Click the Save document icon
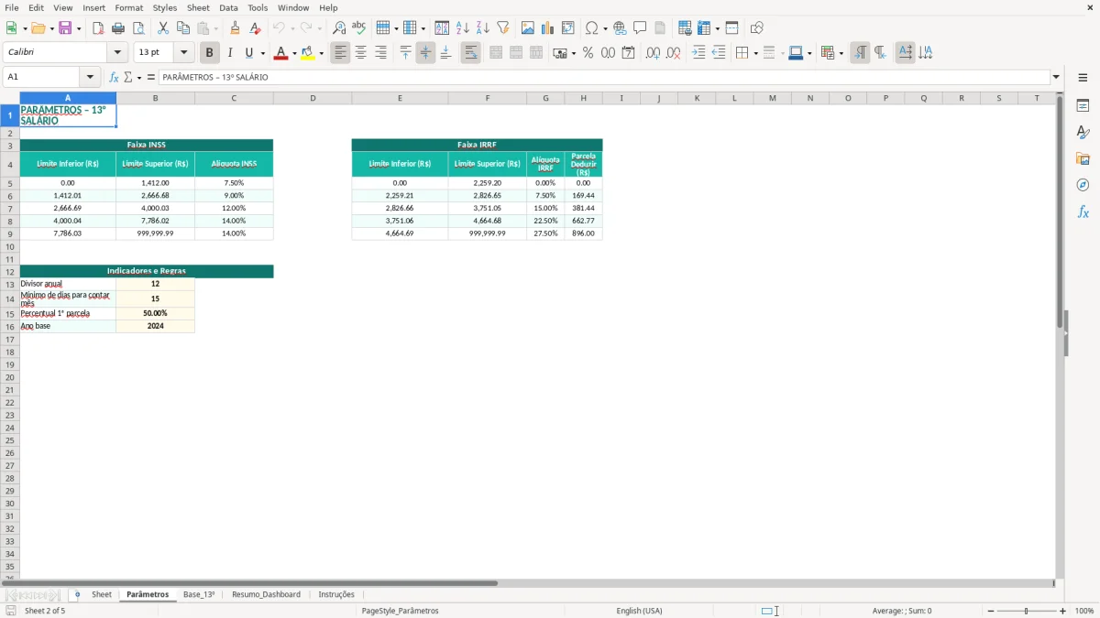 [65, 28]
